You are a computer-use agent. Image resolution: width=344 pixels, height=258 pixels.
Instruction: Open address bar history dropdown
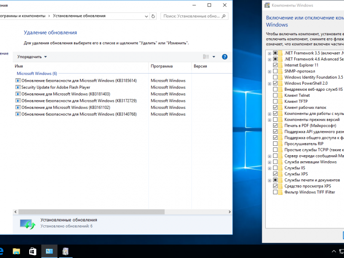146,16
